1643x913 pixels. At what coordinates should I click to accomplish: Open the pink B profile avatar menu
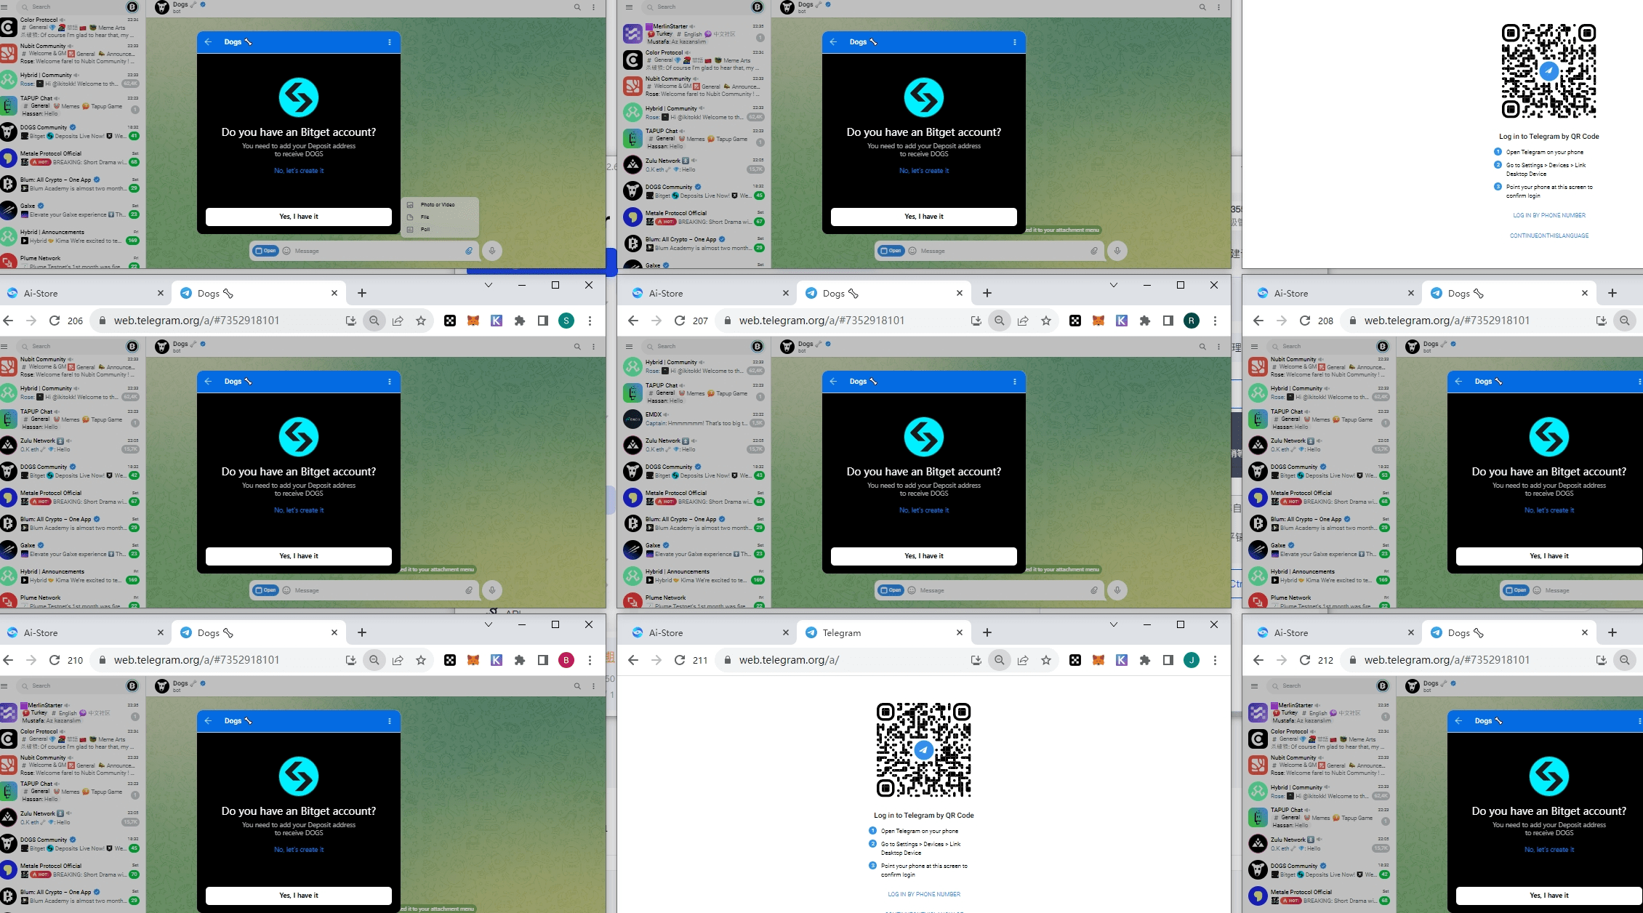point(566,660)
